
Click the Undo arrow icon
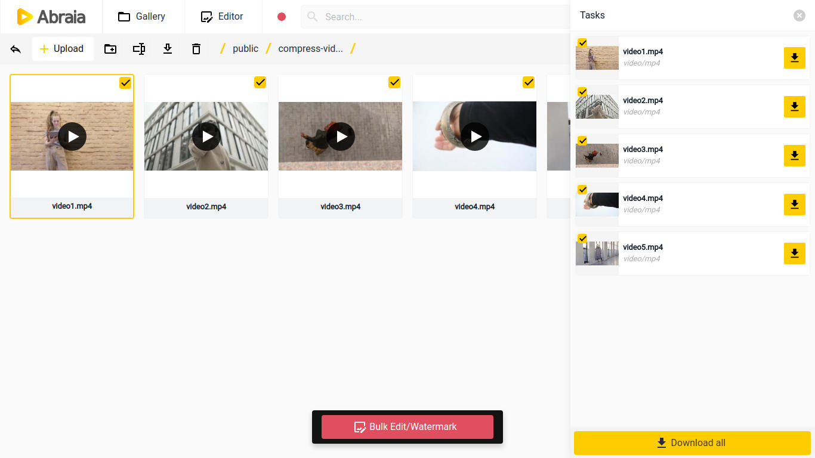tap(16, 49)
